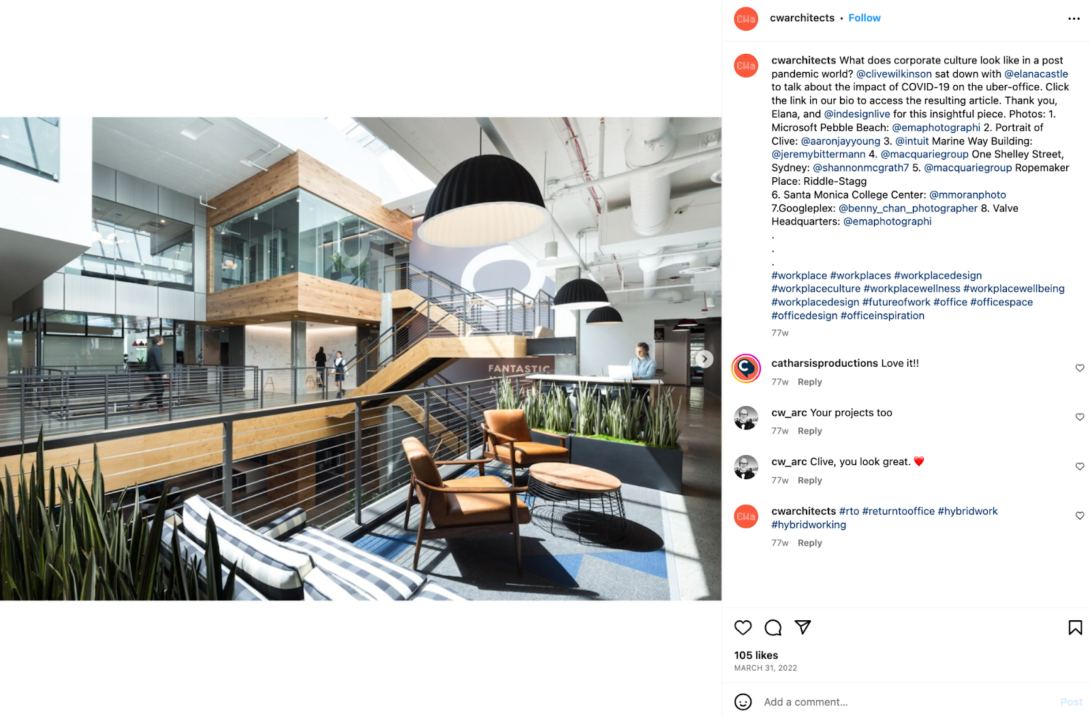Follow the cwarchitects account
Viewport: 1090px width, 717px height.
click(864, 18)
